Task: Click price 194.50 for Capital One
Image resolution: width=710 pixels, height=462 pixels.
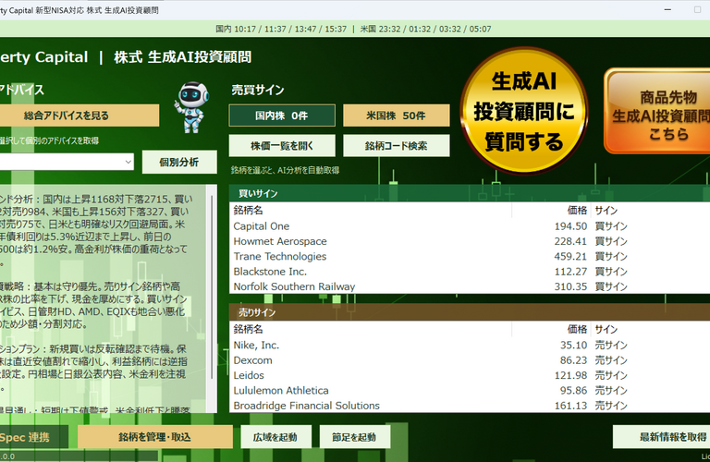Action: pyautogui.click(x=570, y=225)
